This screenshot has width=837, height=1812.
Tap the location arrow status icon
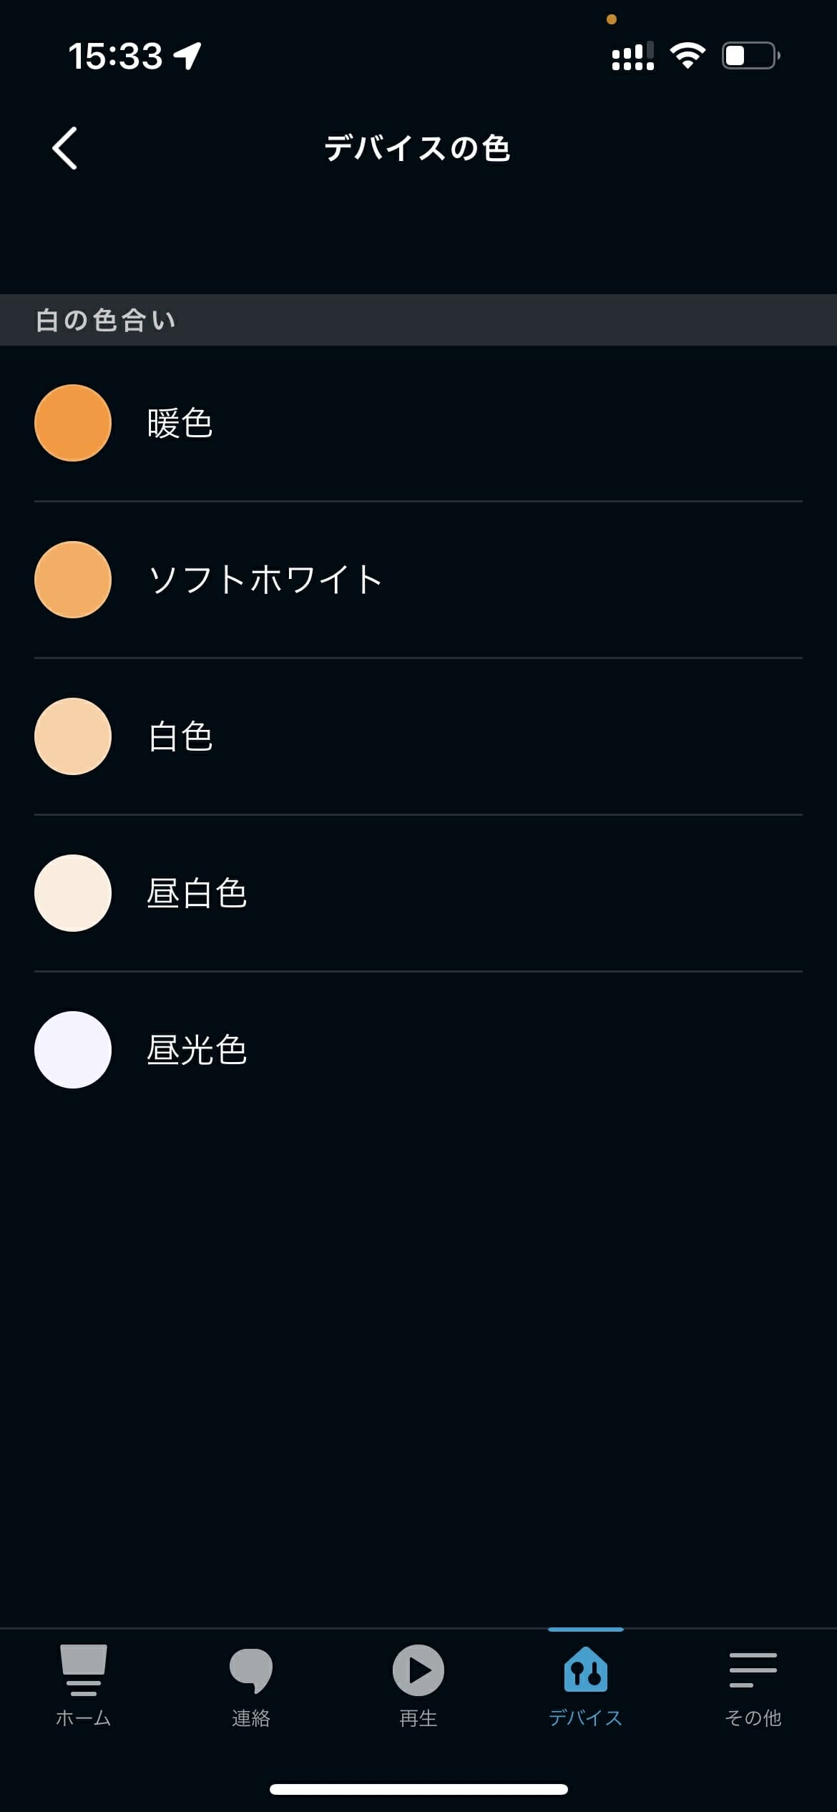(x=188, y=56)
